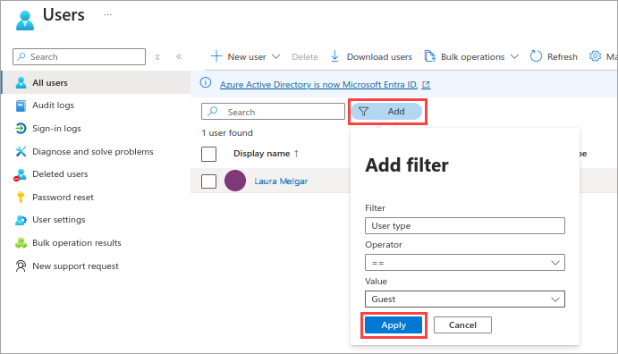Click the info icon in the banner
Screen dimensions: 618x354
point(206,83)
